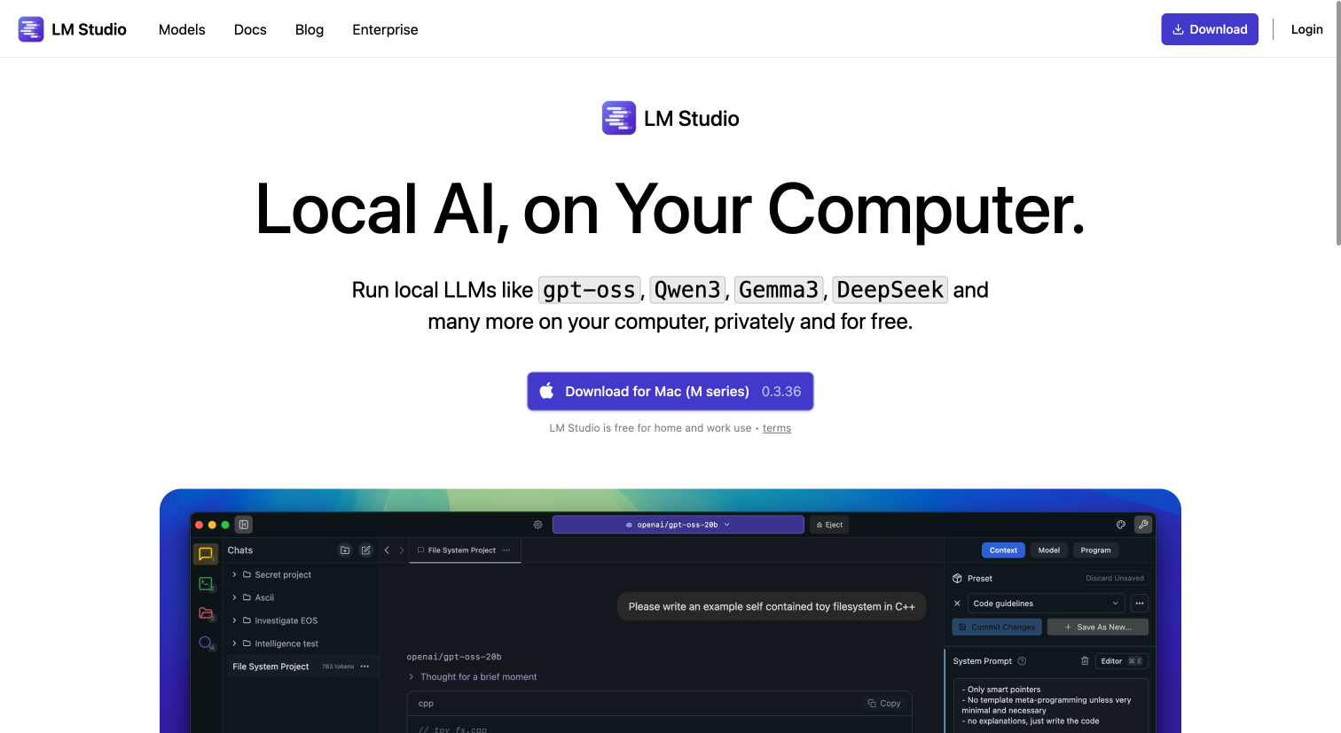Open the theme palette icon
The height and width of the screenshot is (733, 1341).
tap(1120, 525)
